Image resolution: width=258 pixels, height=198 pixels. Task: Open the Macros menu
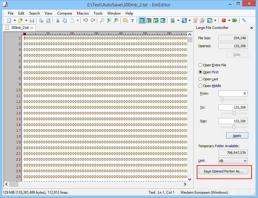pyautogui.click(x=83, y=13)
